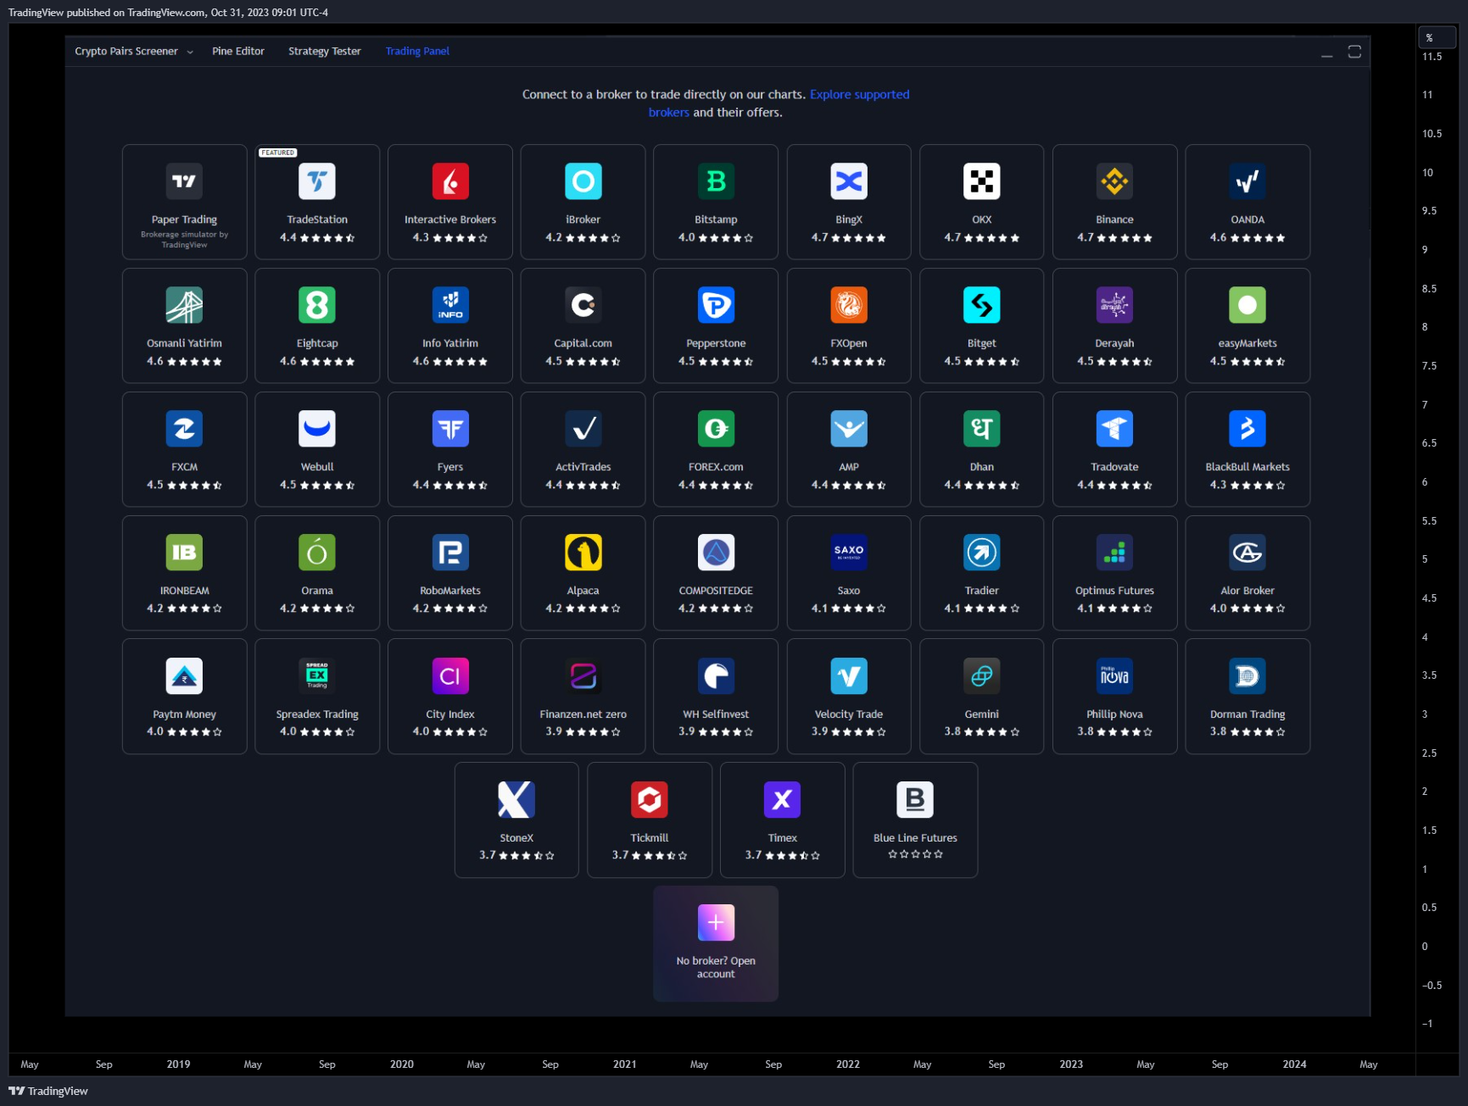1468x1106 pixels.
Task: Choose the IRONBEAM broker icon
Action: 184,553
